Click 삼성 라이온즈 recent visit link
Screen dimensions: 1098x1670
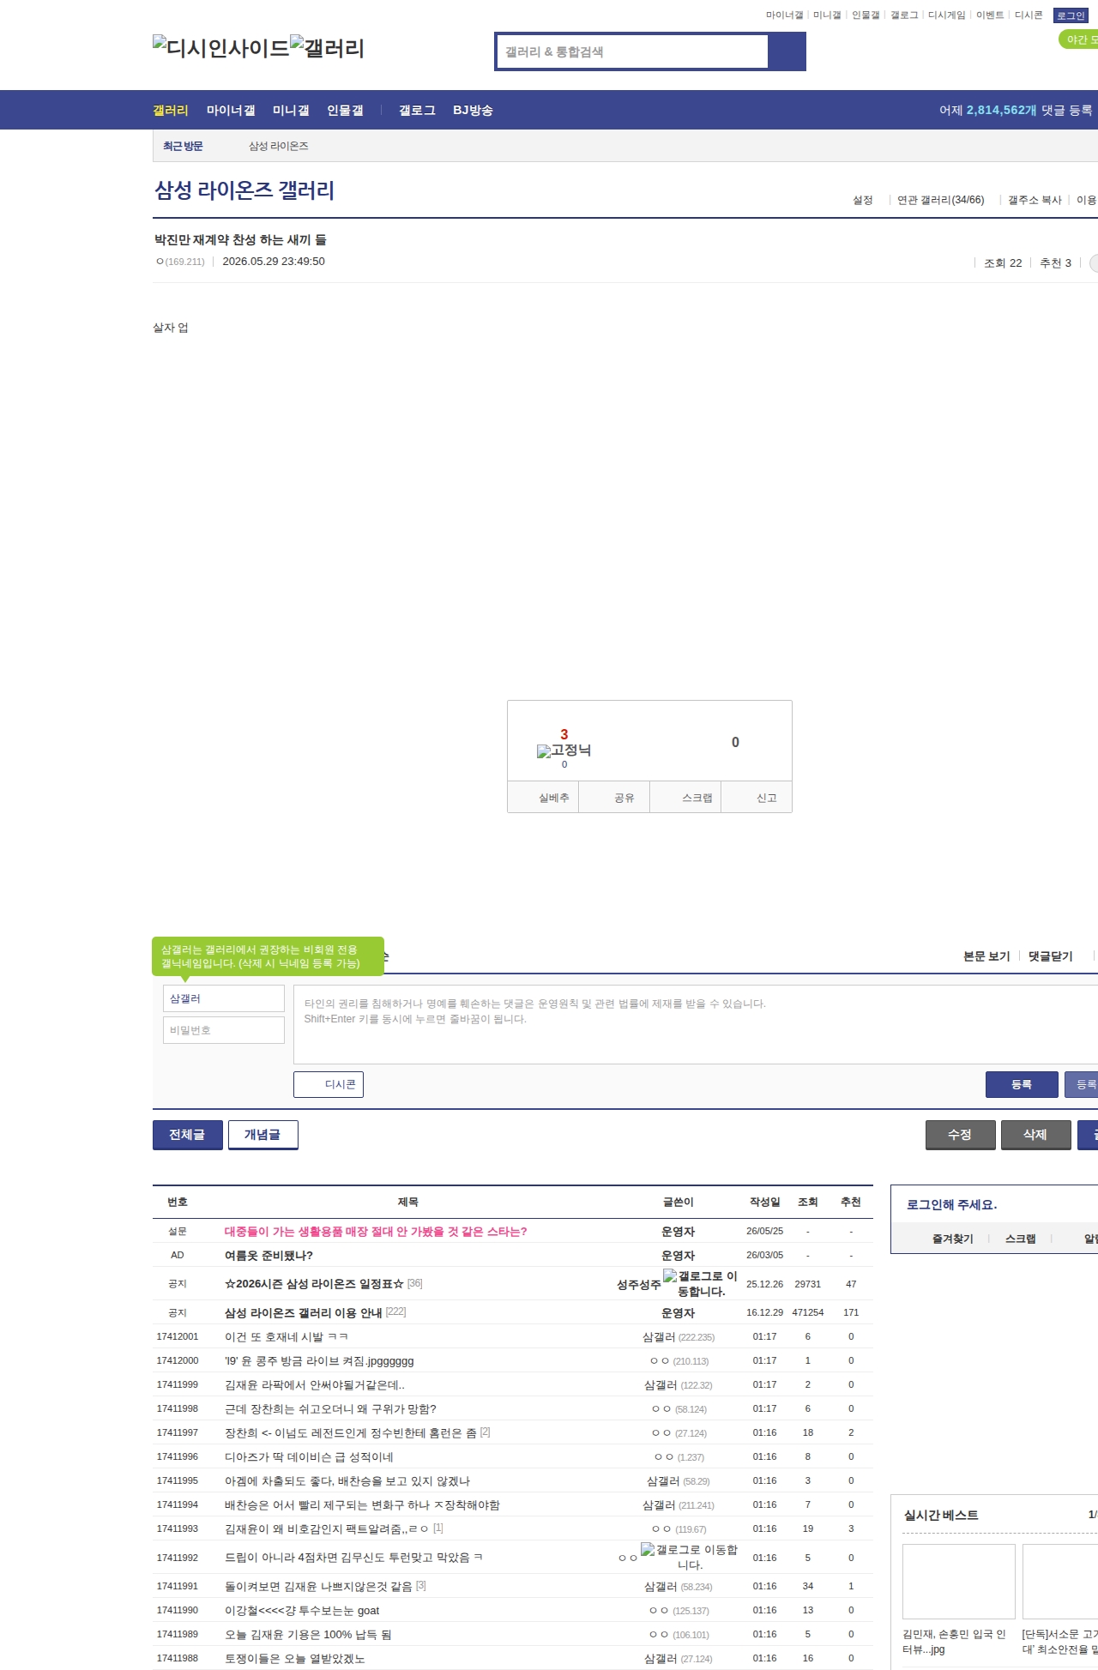coord(279,146)
